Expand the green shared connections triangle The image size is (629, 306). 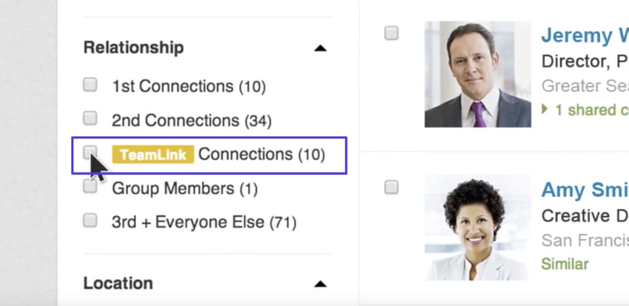pos(545,109)
